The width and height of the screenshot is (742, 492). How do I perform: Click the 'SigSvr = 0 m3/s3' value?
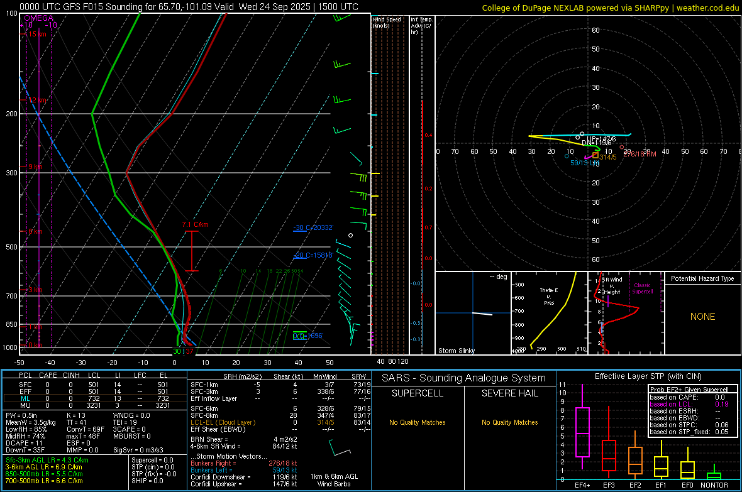pos(138,450)
